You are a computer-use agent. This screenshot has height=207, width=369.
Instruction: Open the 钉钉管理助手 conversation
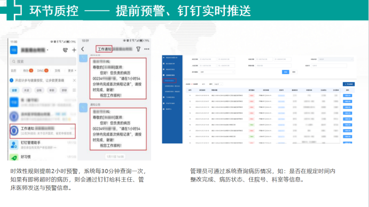[x=43, y=145]
